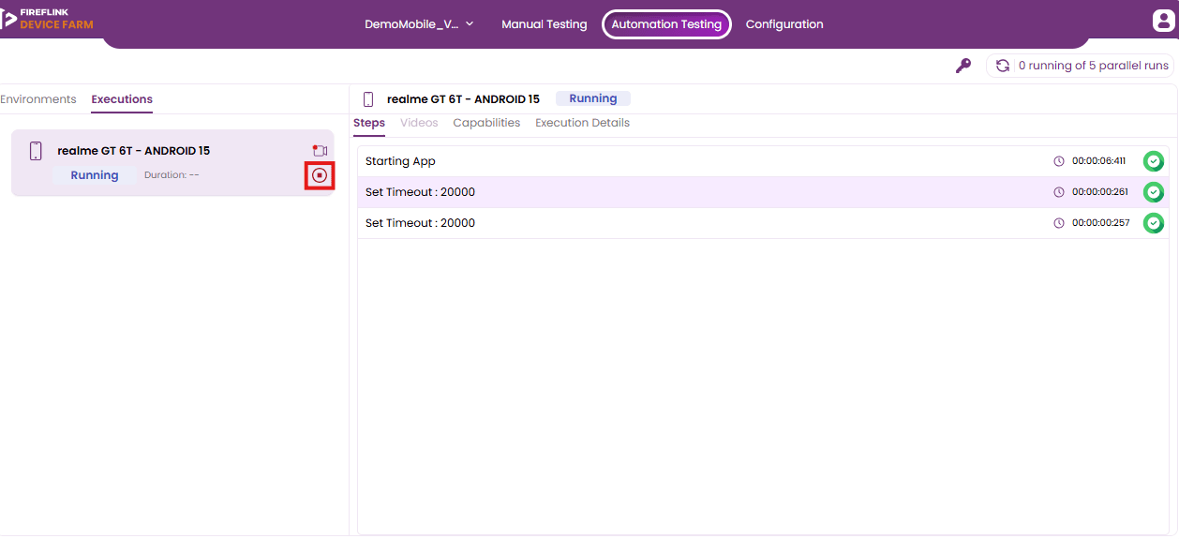Click the video recording icon on card
This screenshot has height=539, width=1179.
click(x=320, y=151)
